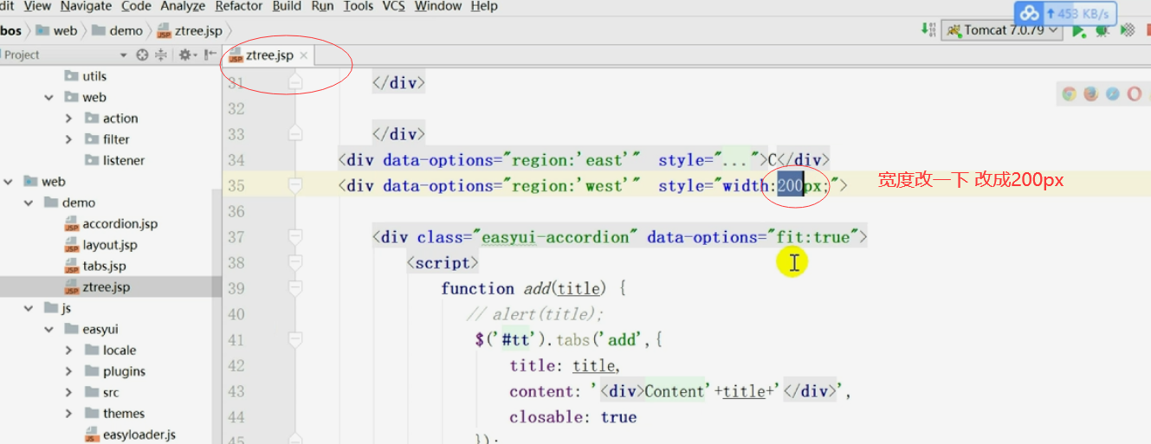Open the Code menu
The height and width of the screenshot is (444, 1151).
136,6
